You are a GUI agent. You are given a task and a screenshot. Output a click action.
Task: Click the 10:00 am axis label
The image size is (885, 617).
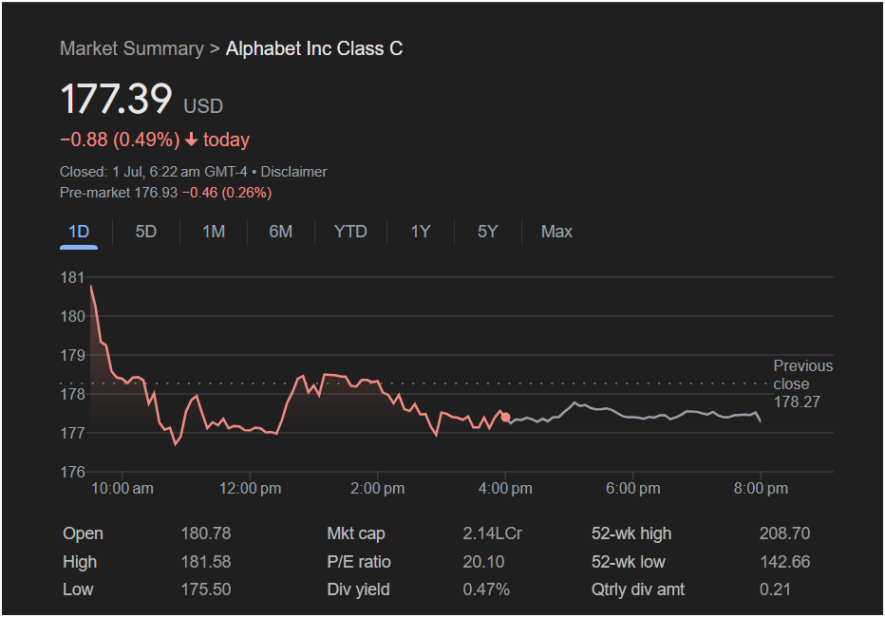click(122, 489)
